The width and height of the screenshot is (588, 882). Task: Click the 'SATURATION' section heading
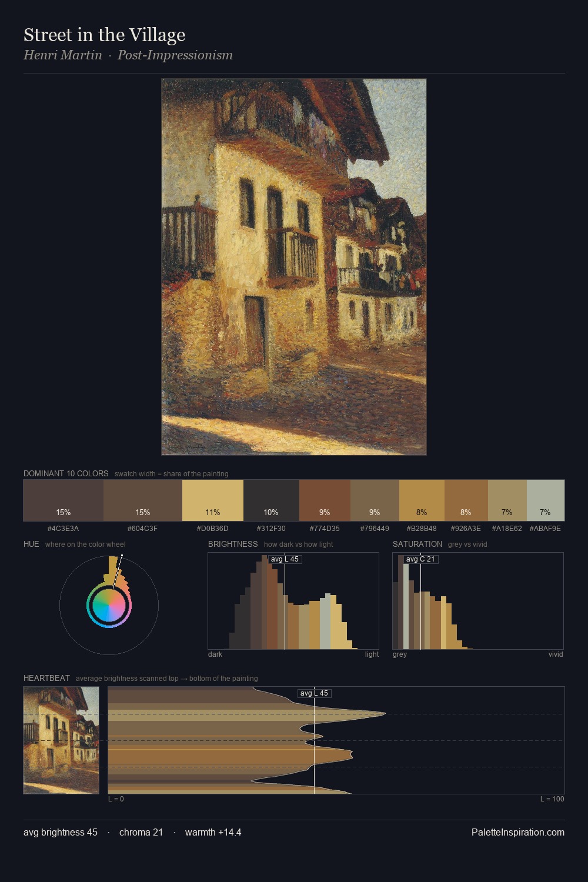(417, 544)
